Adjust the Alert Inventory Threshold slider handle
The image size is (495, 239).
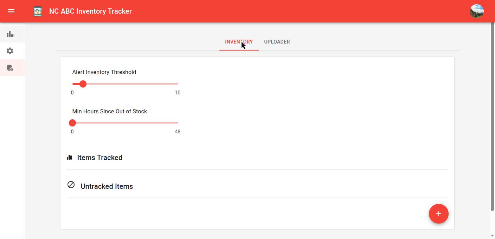(83, 84)
